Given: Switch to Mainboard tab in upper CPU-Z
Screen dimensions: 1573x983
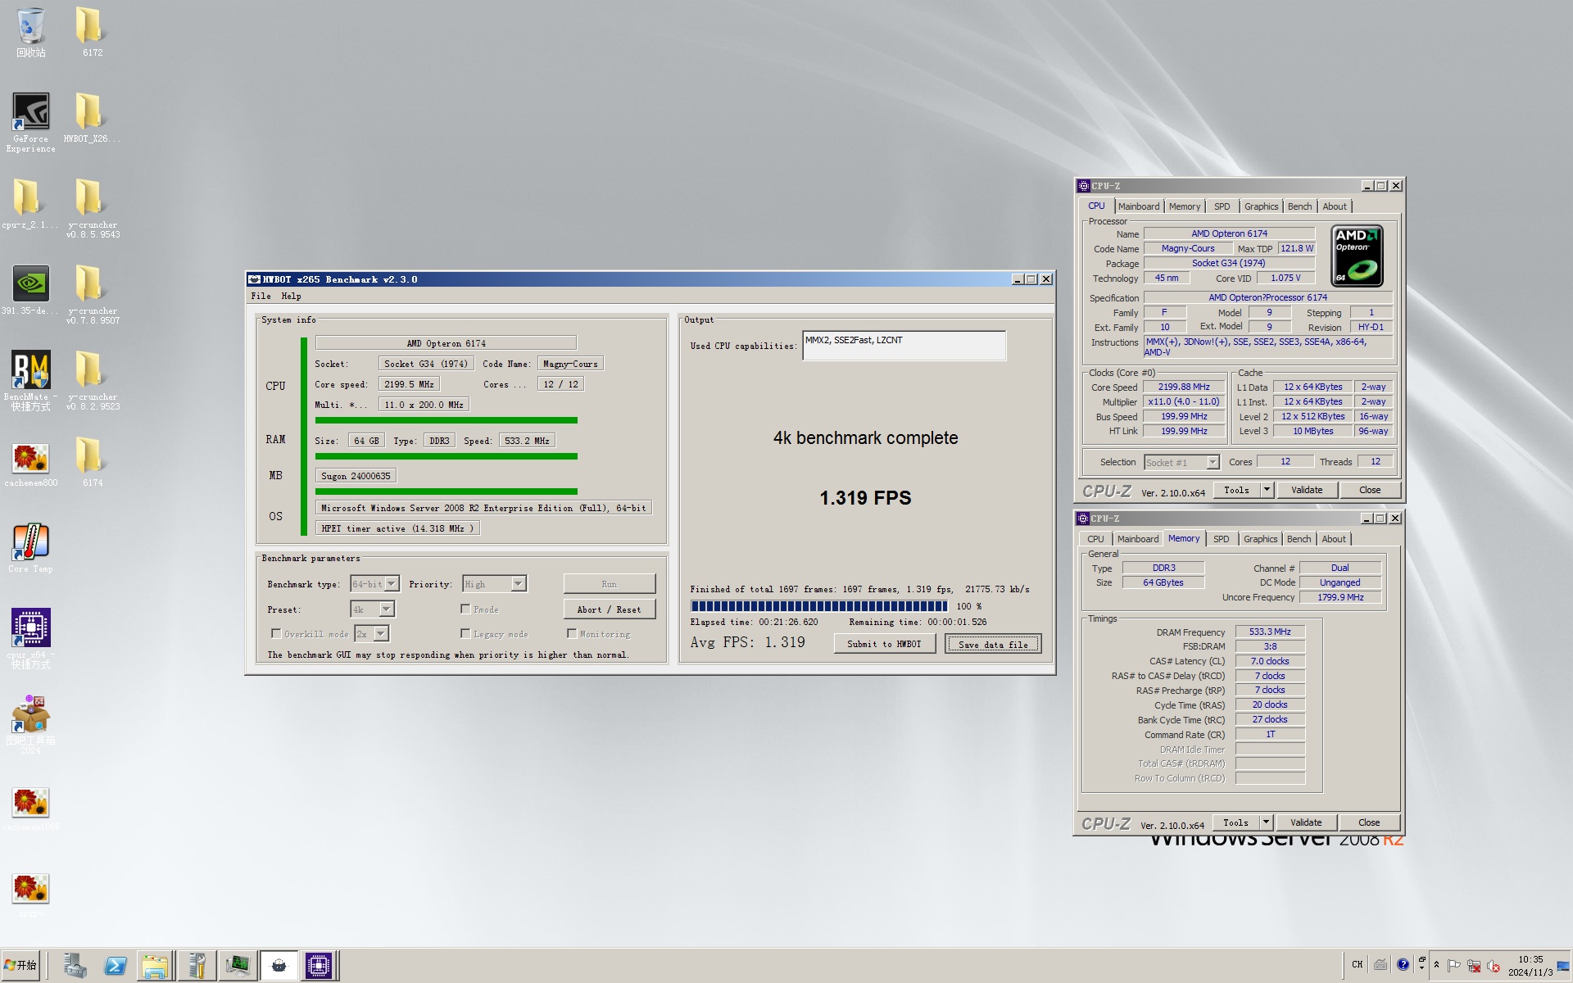Looking at the screenshot, I should click(1139, 206).
